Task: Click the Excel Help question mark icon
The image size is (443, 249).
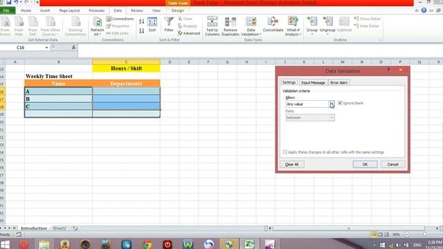Action: click(424, 10)
